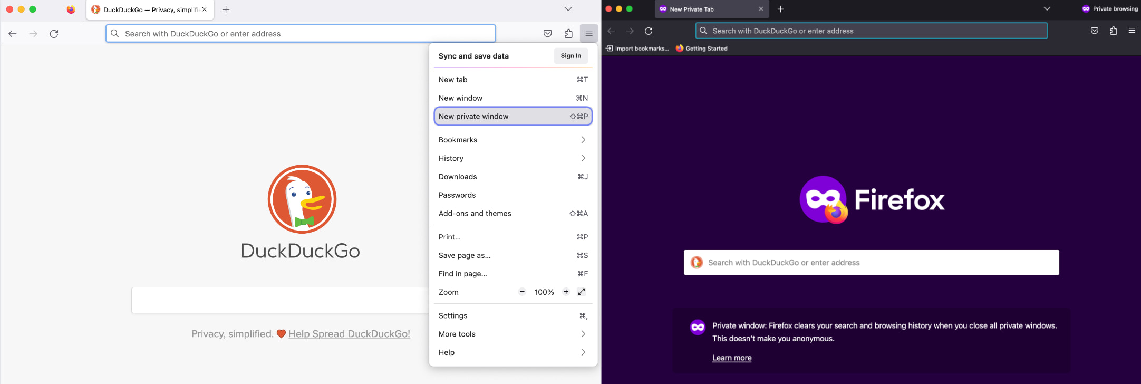This screenshot has width=1141, height=384.
Task: Click Back arrow in DuckDuckGo window
Action: (x=13, y=34)
